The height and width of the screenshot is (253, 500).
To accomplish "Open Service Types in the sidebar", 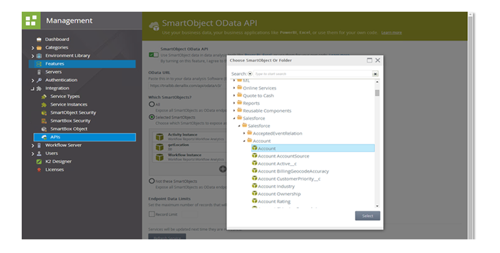I will pyautogui.click(x=65, y=97).
